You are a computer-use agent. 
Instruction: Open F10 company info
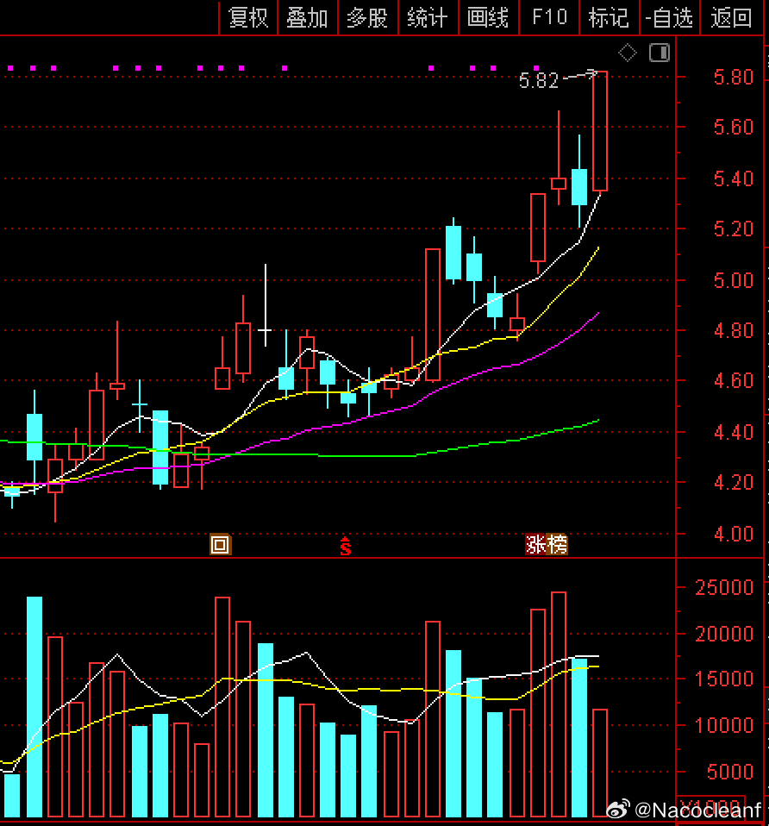pyautogui.click(x=549, y=17)
